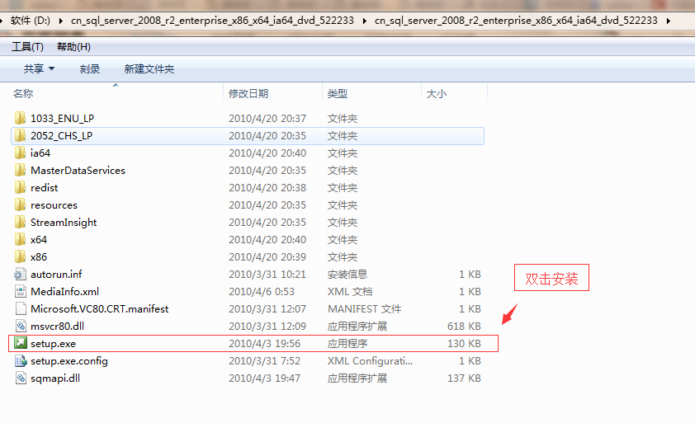Open the 工具(T) menu
Image resolution: width=695 pixels, height=423 pixels.
pos(27,47)
